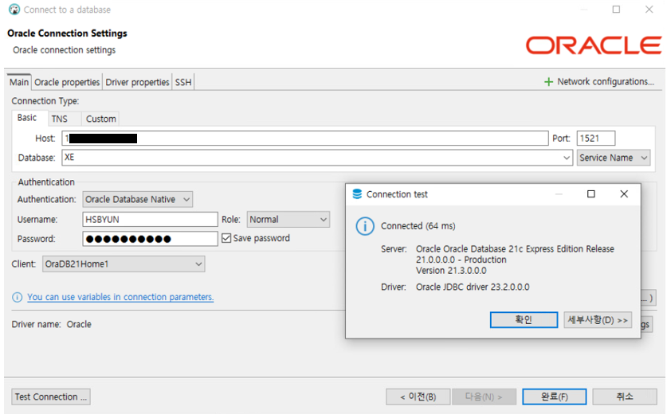
Task: Switch to the Main tab
Action: point(19,82)
